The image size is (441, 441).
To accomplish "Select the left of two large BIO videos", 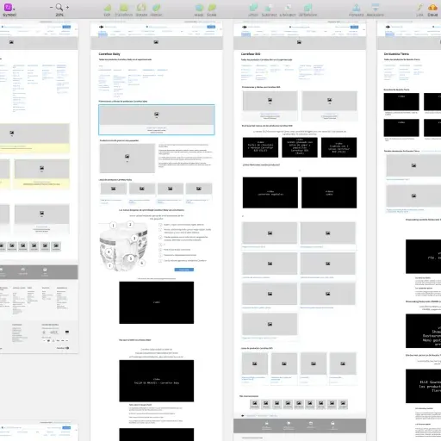I will tap(270, 193).
